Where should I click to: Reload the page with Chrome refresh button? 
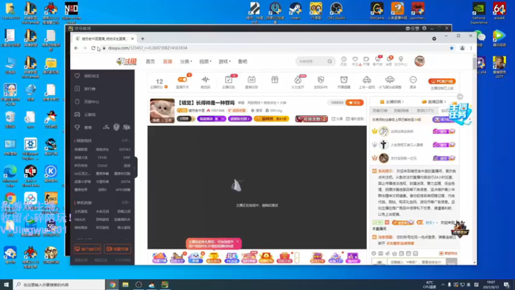(93, 48)
